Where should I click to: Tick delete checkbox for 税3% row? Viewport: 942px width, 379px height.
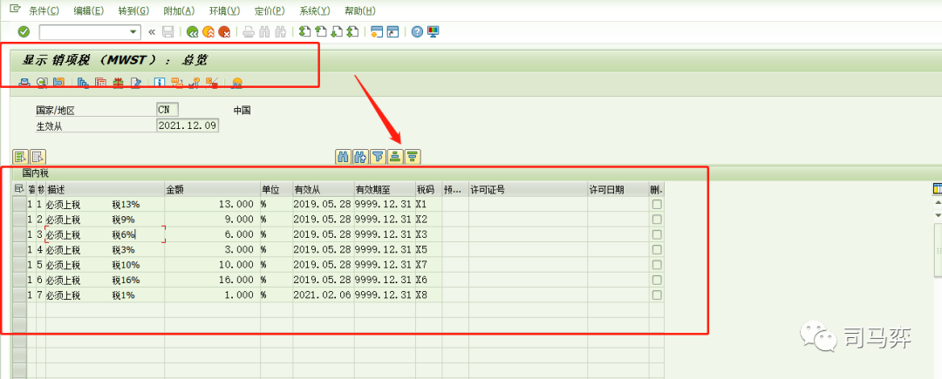click(x=658, y=249)
